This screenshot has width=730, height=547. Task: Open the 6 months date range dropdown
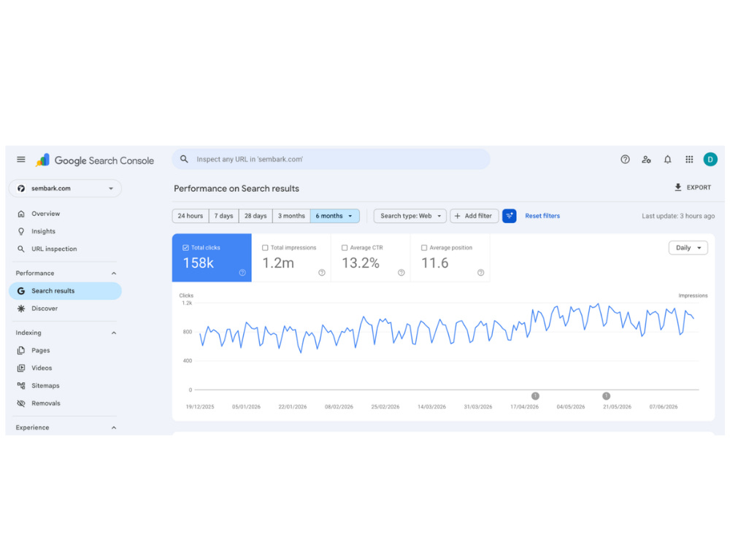[335, 216]
